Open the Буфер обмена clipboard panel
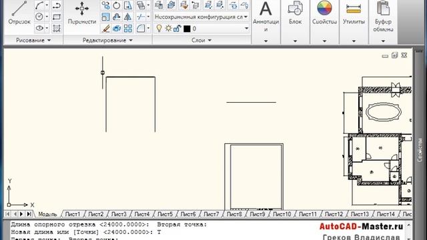The image size is (427, 240). click(x=383, y=22)
